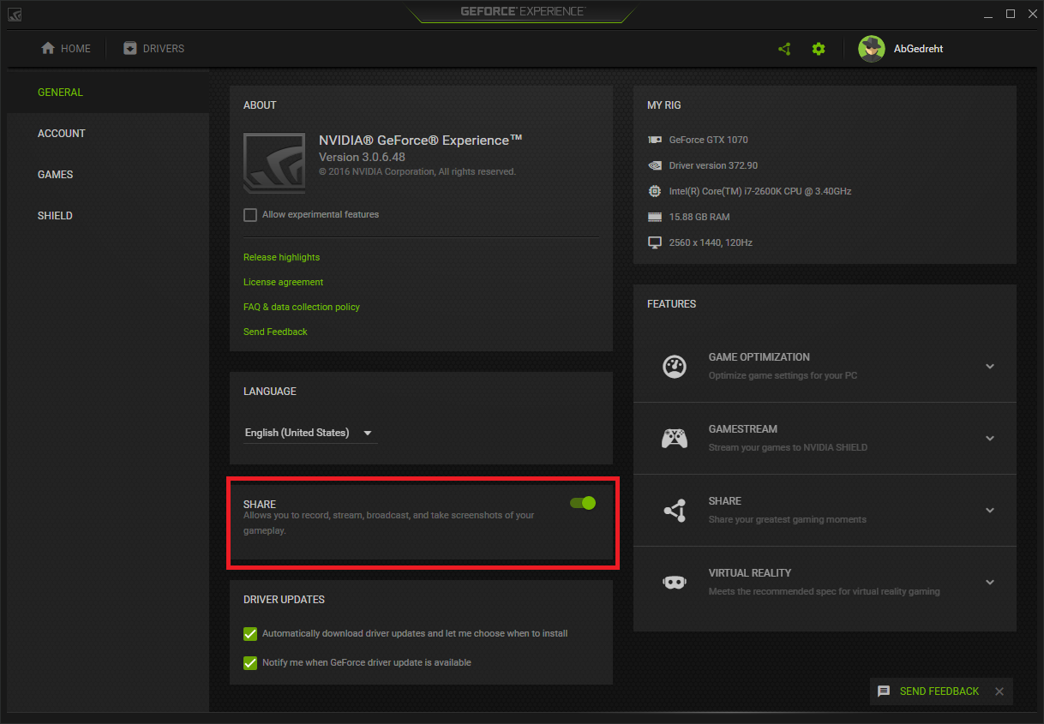Dismiss the Send Feedback popup
This screenshot has height=724, width=1044.
pos(999,691)
